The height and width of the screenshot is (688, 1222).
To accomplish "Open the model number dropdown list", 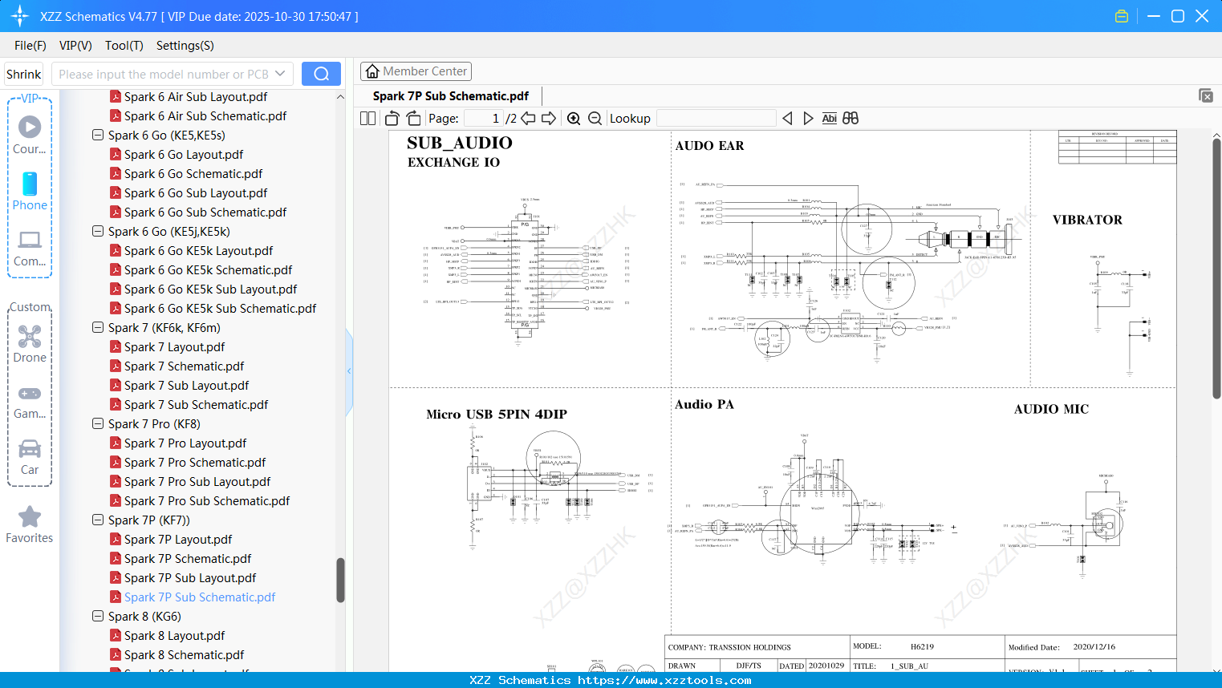I will click(278, 73).
